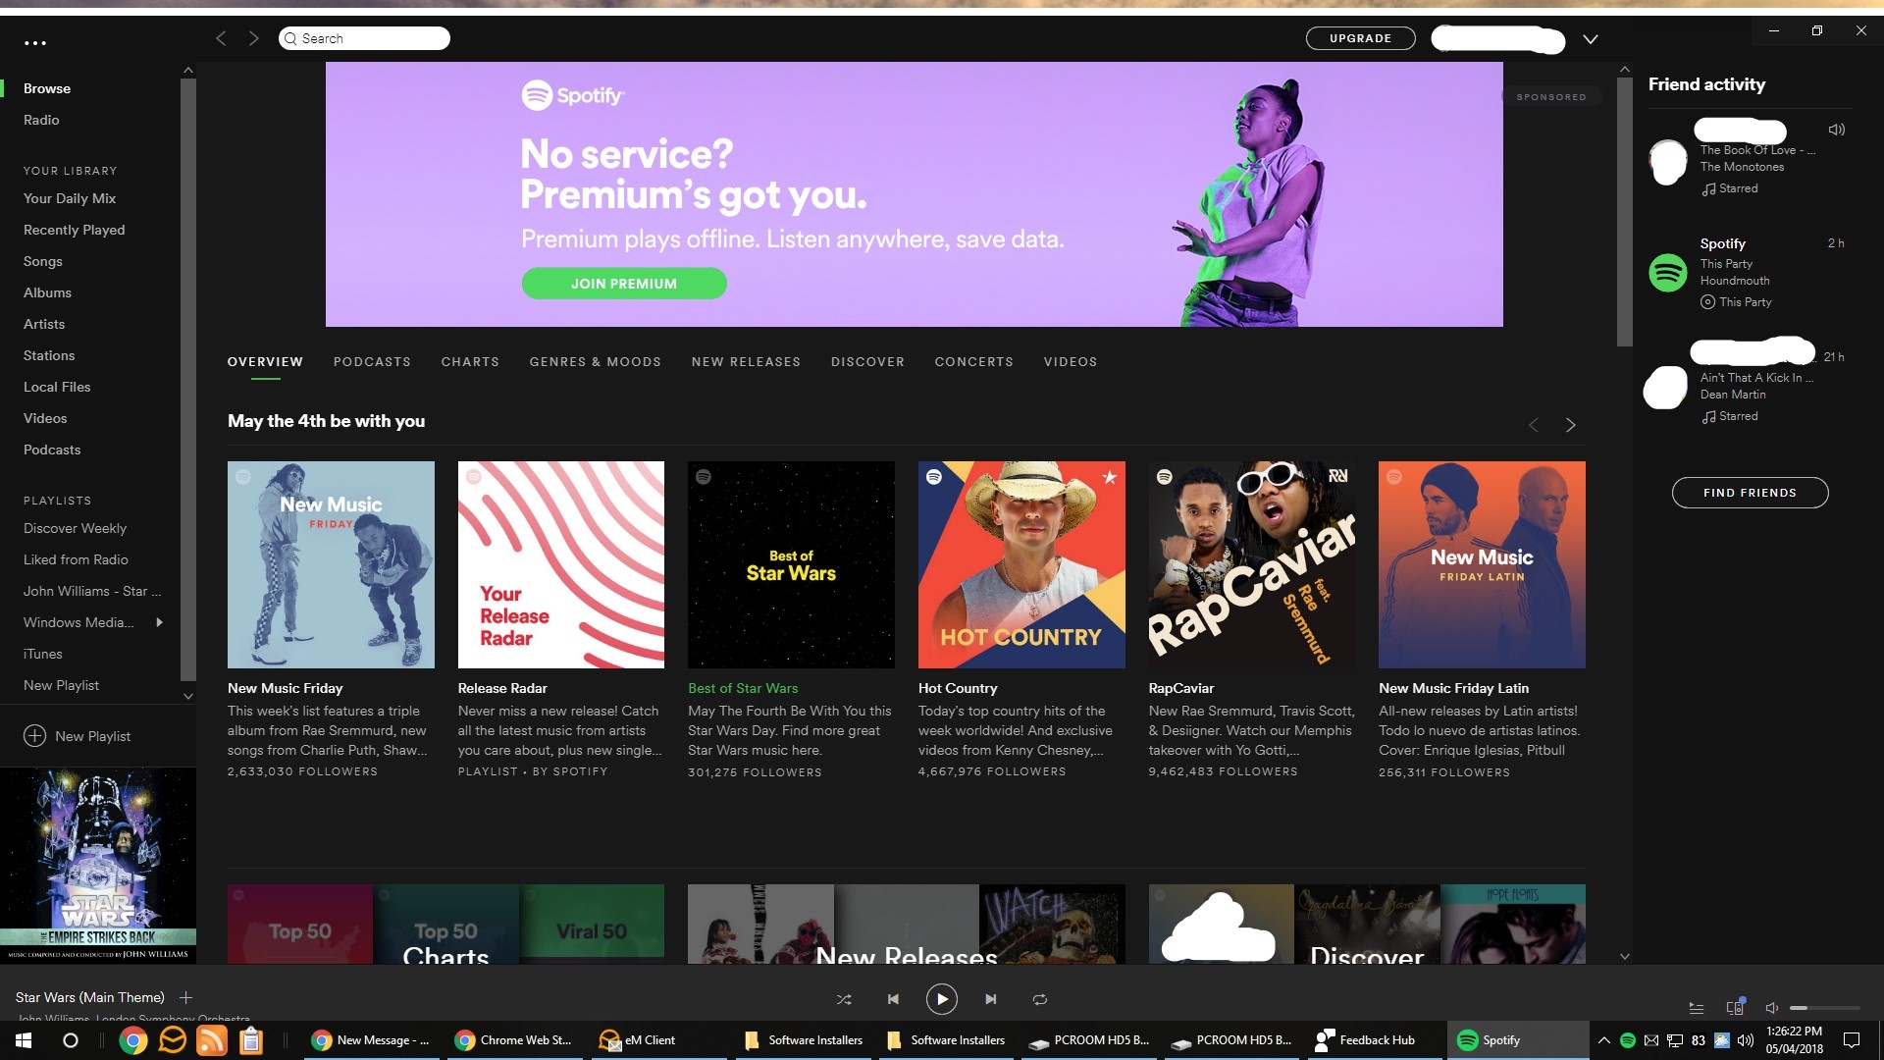The height and width of the screenshot is (1060, 1884).
Task: Toggle the currently playing track pause button
Action: point(941,996)
